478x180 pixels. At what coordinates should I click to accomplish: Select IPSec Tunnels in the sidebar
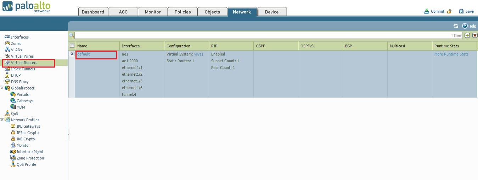pos(23,69)
